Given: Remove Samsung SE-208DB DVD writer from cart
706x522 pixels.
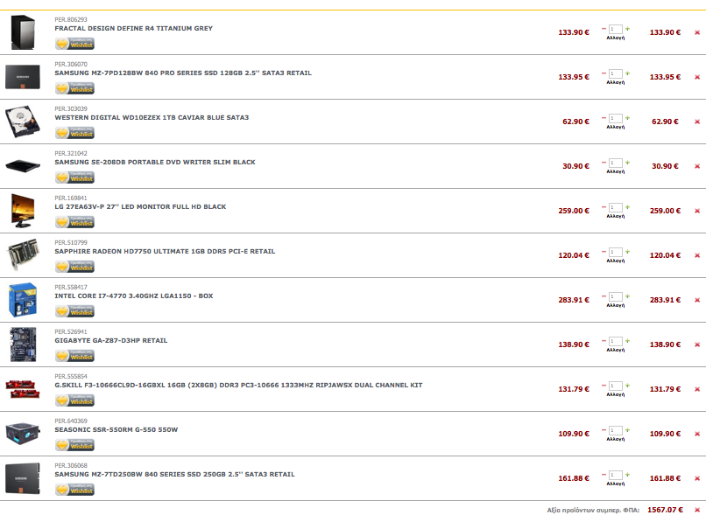Looking at the screenshot, I should tap(697, 166).
